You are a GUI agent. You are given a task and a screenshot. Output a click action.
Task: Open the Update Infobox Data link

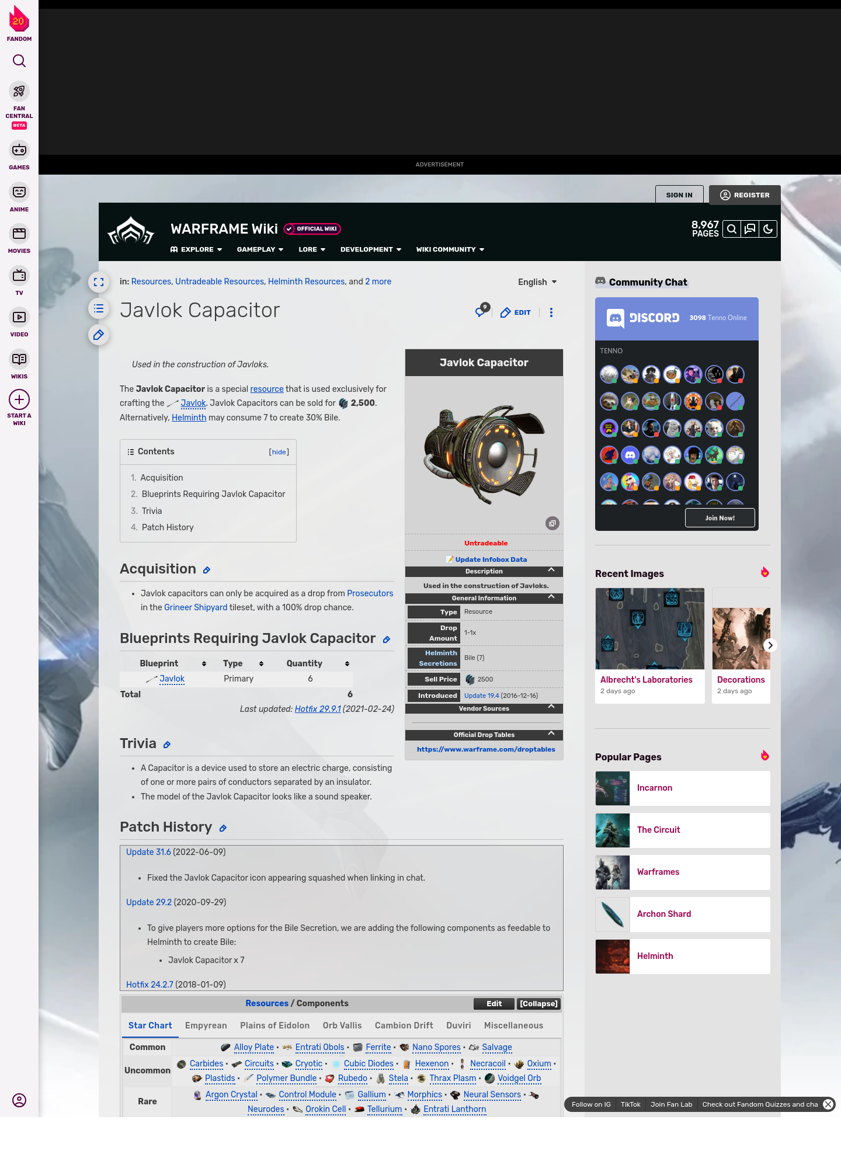coord(491,559)
